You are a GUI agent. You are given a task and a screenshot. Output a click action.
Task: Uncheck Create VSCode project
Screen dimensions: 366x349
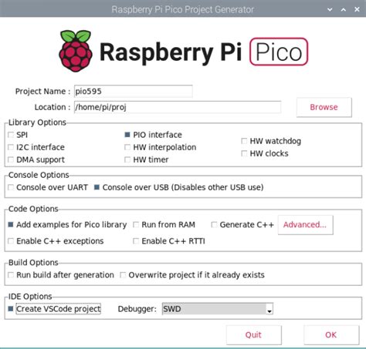click(x=11, y=309)
